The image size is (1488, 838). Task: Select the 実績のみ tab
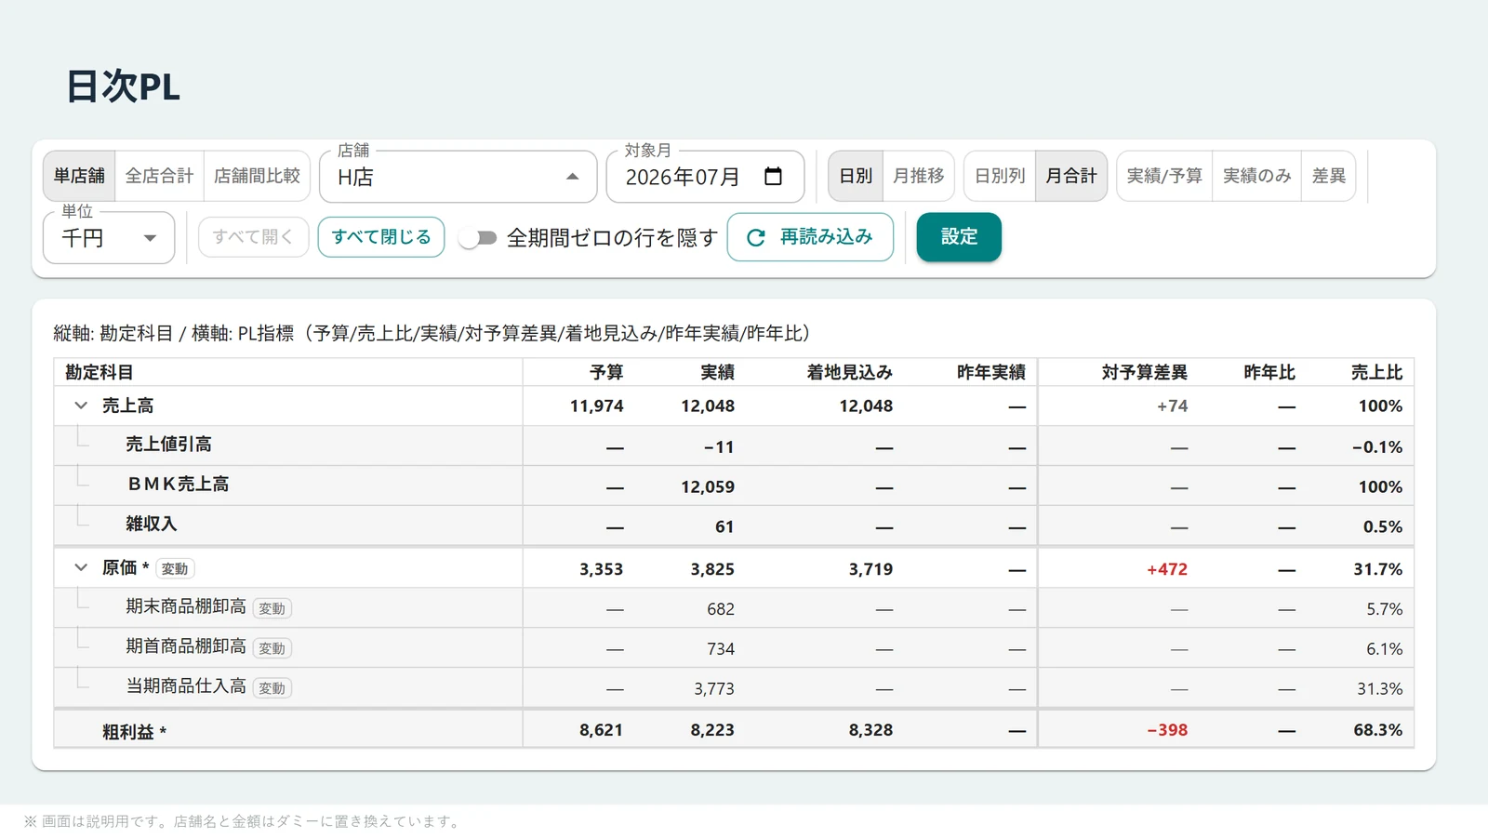click(x=1257, y=176)
